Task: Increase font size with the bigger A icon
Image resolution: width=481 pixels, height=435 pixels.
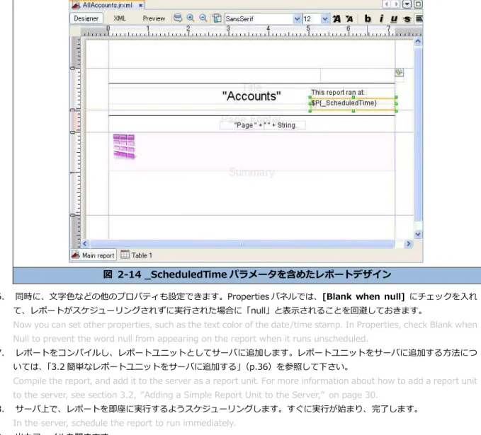Action: point(336,18)
